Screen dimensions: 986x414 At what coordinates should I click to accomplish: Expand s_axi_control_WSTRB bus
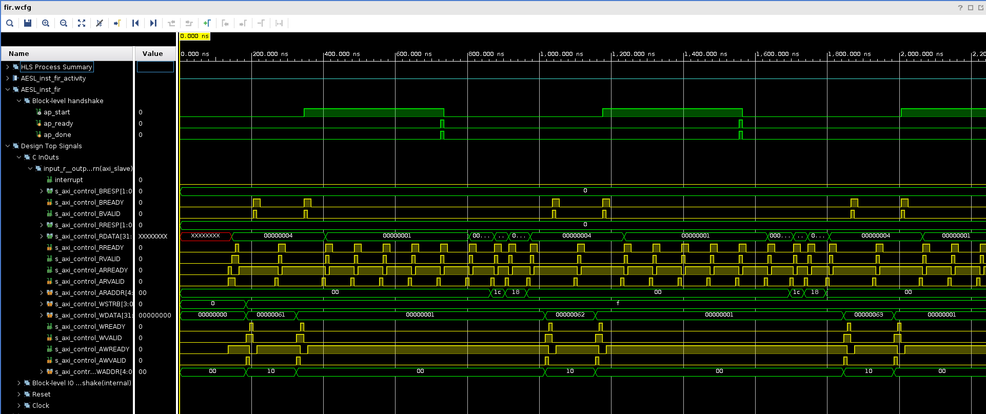42,304
